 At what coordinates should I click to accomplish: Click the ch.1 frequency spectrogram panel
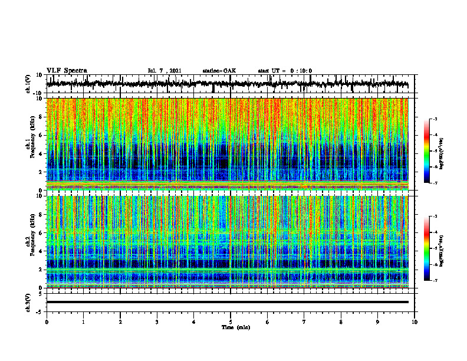[x=228, y=144]
